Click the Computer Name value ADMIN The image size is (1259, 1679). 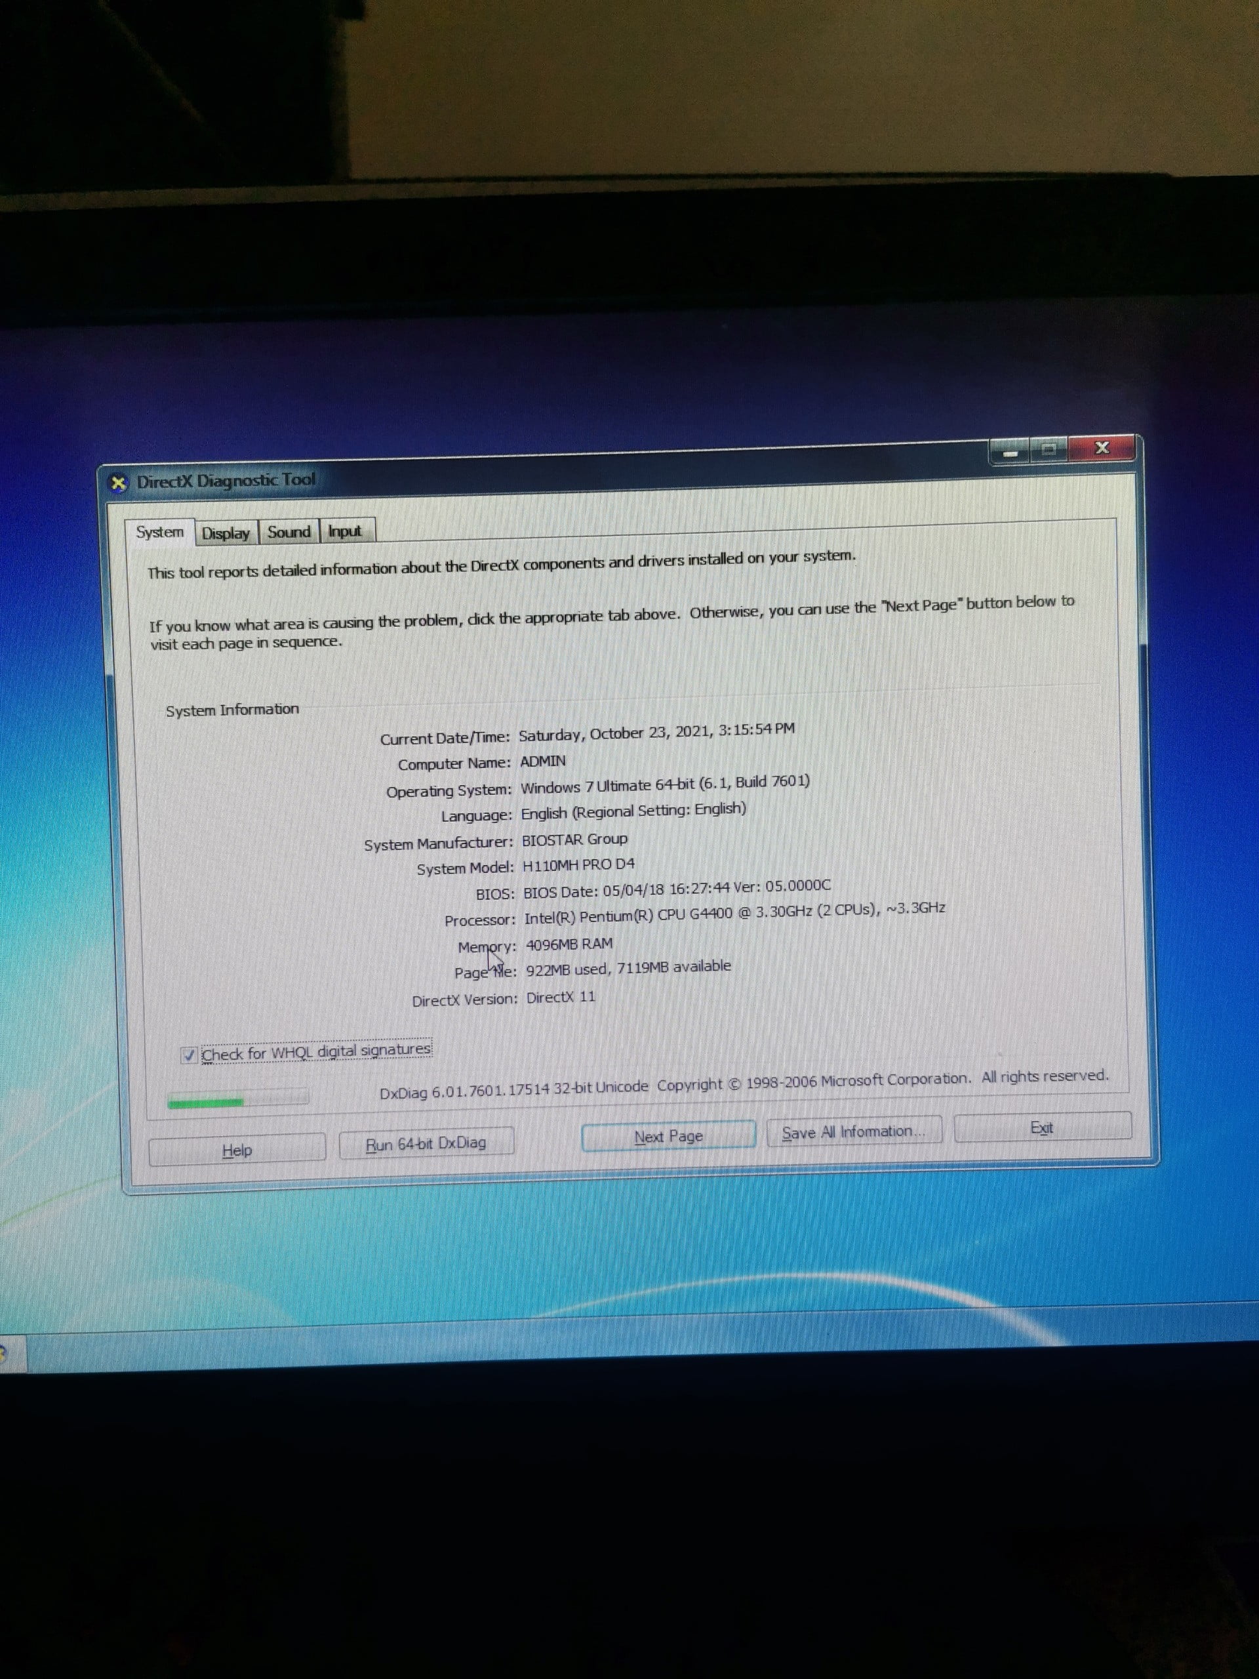(x=542, y=761)
